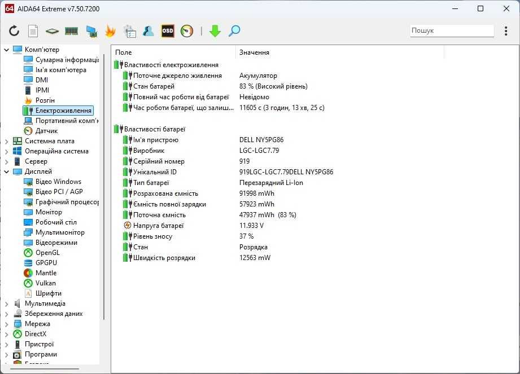Viewport: 520px width, 374px height.
Task: Focus the Пошук search field
Action: tap(452, 30)
